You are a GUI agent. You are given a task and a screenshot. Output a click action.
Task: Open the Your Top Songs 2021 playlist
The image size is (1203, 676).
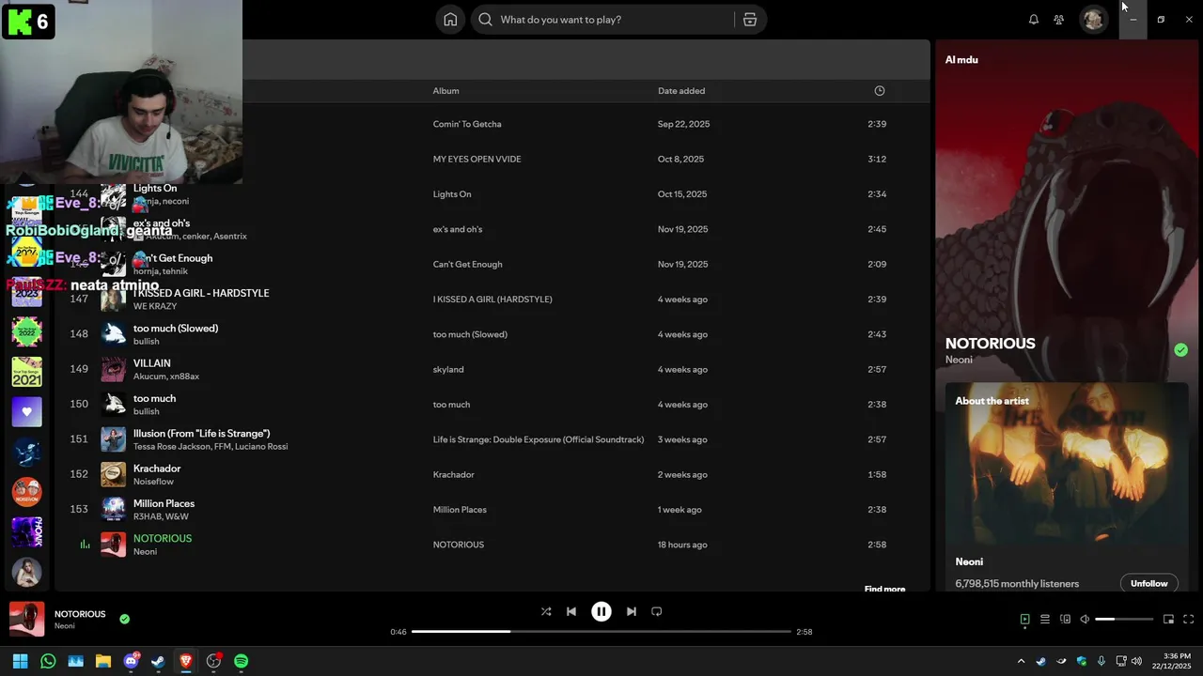[x=26, y=372]
